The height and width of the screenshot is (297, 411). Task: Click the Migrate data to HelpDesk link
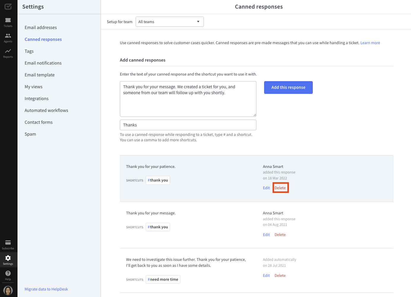click(x=46, y=289)
